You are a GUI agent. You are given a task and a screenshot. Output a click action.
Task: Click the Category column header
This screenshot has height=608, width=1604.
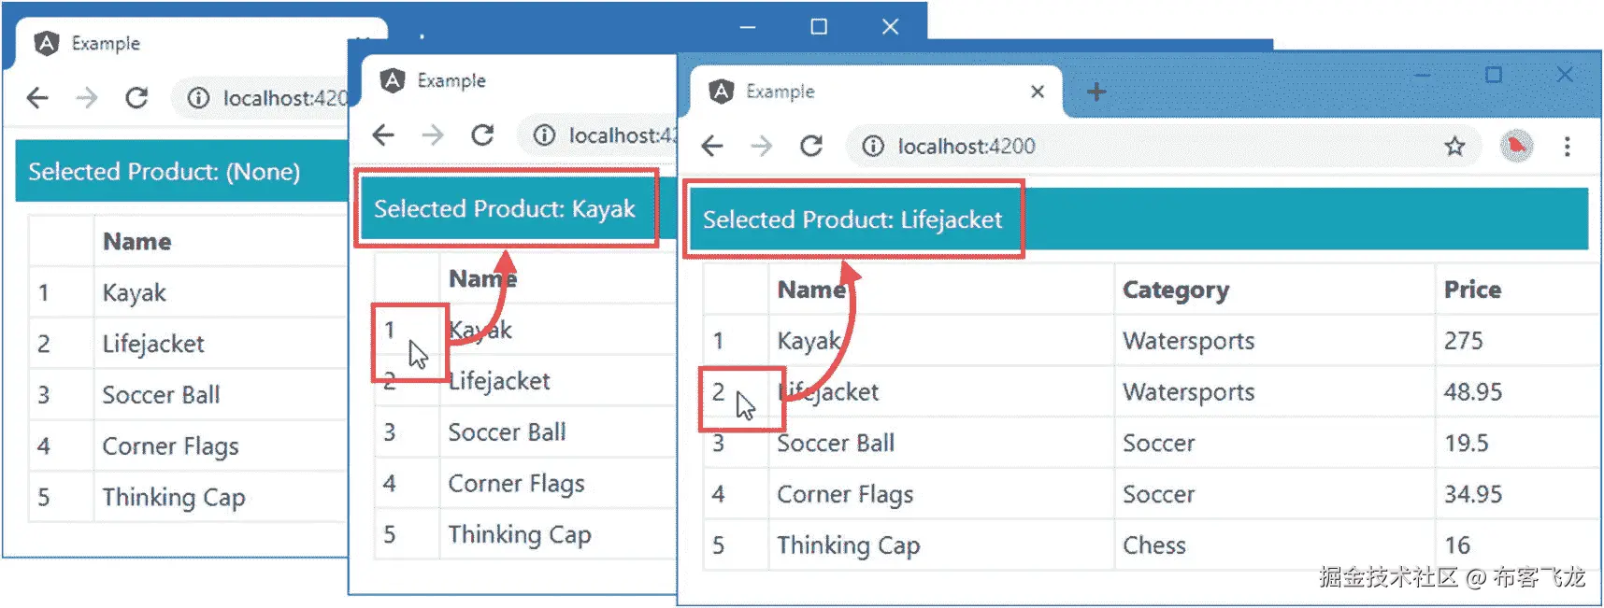coord(1175,290)
